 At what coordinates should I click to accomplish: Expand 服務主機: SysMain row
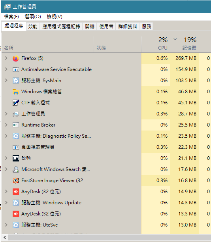[6, 81]
